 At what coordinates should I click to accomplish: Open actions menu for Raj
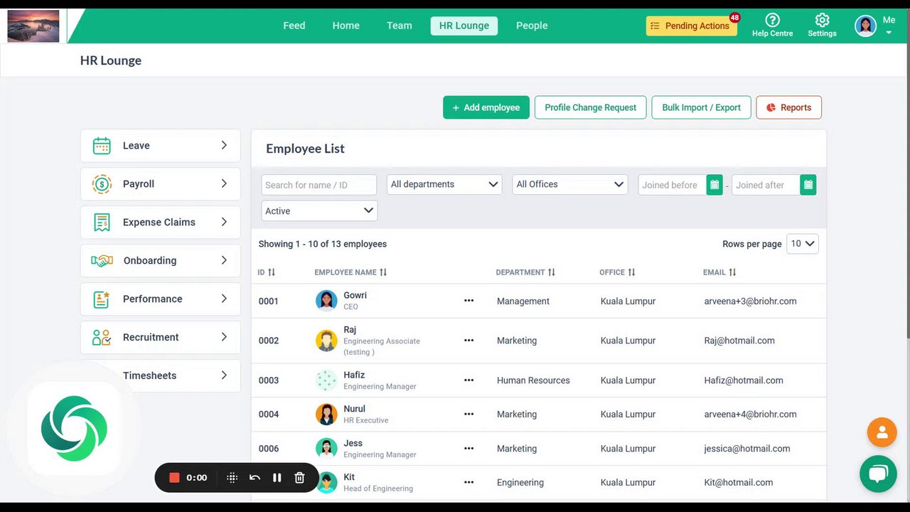point(469,341)
